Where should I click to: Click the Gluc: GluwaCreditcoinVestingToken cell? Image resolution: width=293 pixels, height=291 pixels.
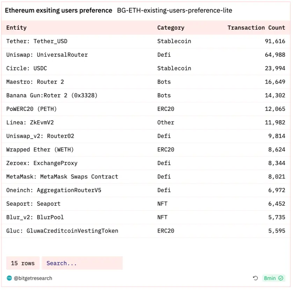click(x=62, y=231)
